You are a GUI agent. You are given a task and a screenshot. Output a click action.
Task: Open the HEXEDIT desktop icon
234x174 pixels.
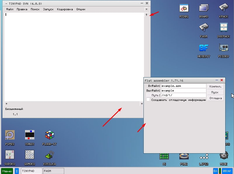204,48
